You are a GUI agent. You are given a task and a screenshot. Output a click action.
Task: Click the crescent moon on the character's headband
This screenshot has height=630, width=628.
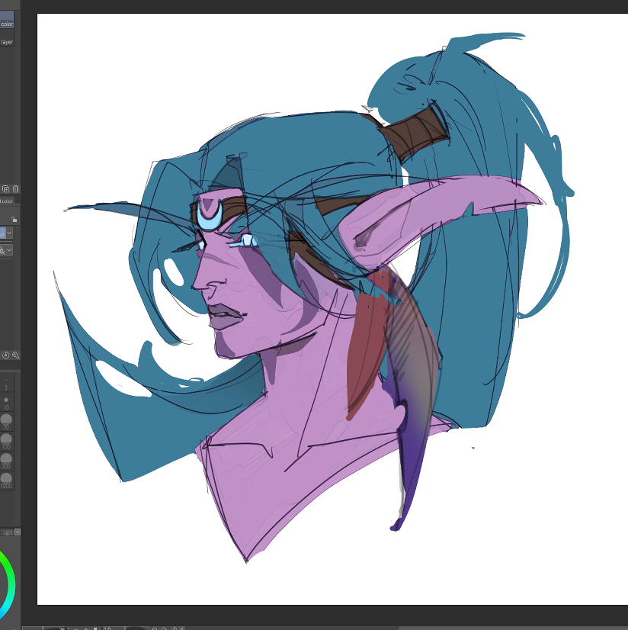click(210, 215)
